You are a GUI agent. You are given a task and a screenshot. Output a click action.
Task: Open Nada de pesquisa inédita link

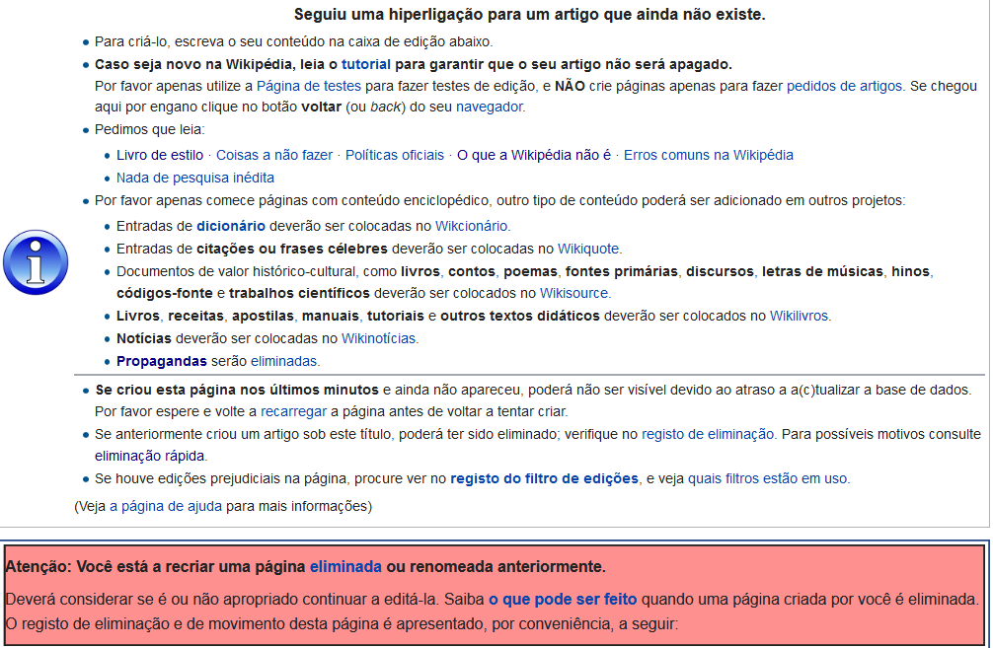pyautogui.click(x=195, y=178)
